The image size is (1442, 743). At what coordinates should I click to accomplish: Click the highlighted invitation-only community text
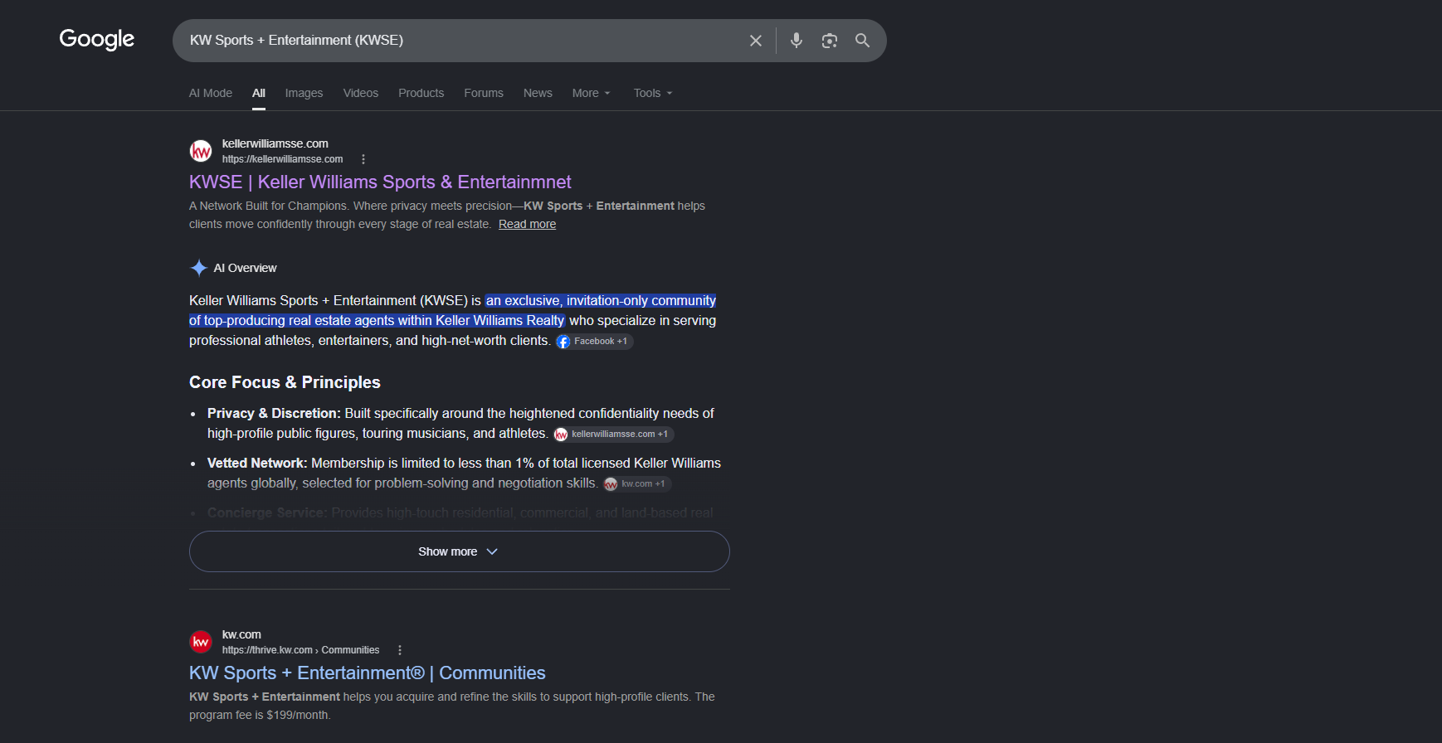coord(452,311)
